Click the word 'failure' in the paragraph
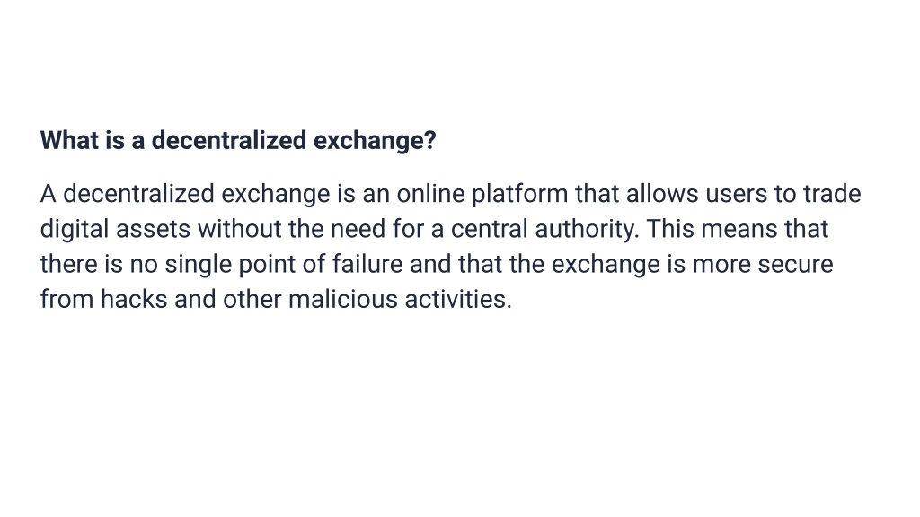This screenshot has height=517, width=920. click(x=367, y=265)
